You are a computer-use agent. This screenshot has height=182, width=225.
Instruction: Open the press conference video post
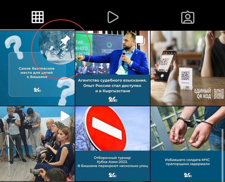click(x=37, y=144)
